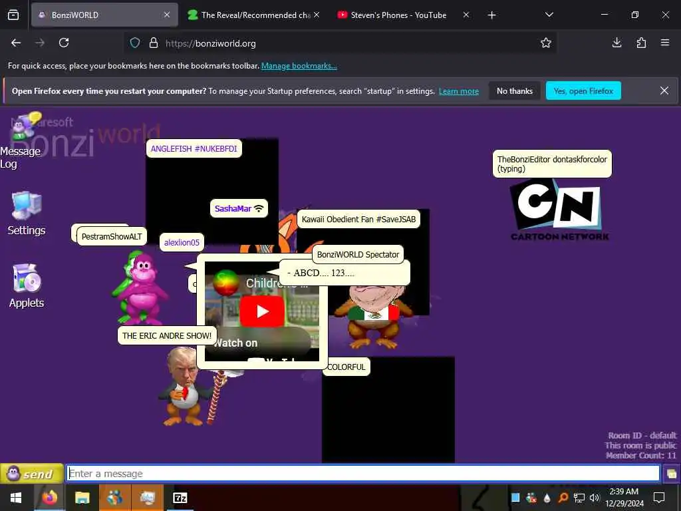
Task: Select the alexlion05 name tag
Action: pyautogui.click(x=182, y=242)
